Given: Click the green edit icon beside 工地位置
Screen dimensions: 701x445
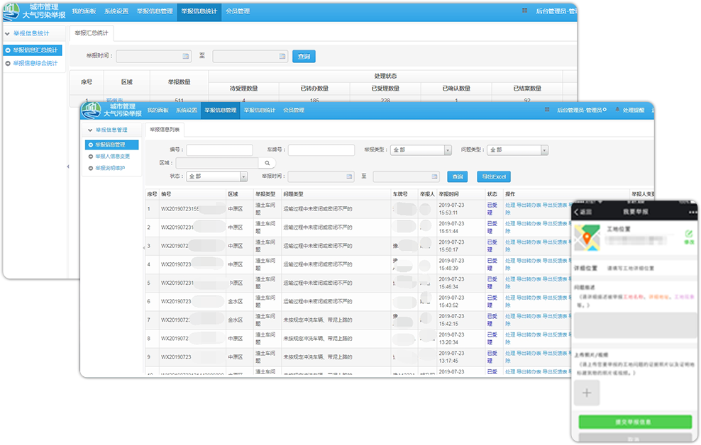Looking at the screenshot, I should 688,234.
